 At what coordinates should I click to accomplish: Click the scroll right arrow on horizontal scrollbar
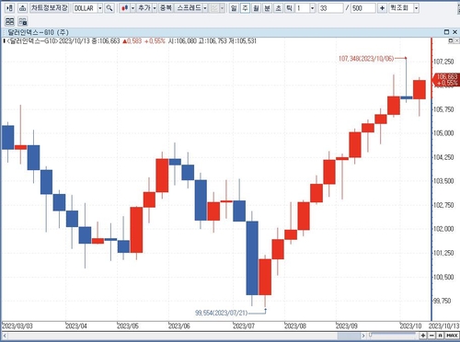pyautogui.click(x=363, y=336)
